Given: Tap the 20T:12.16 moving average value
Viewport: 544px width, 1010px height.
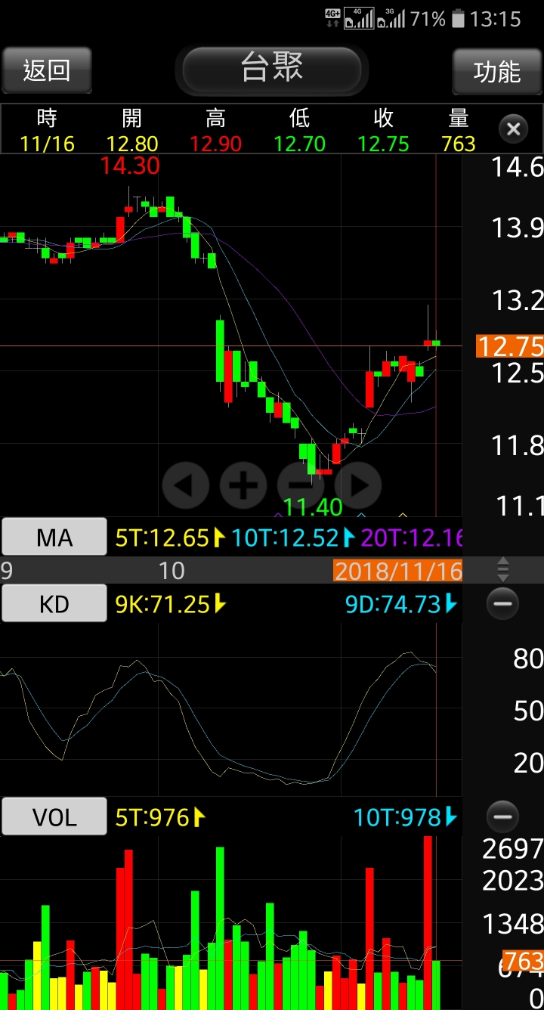Looking at the screenshot, I should 411,538.
